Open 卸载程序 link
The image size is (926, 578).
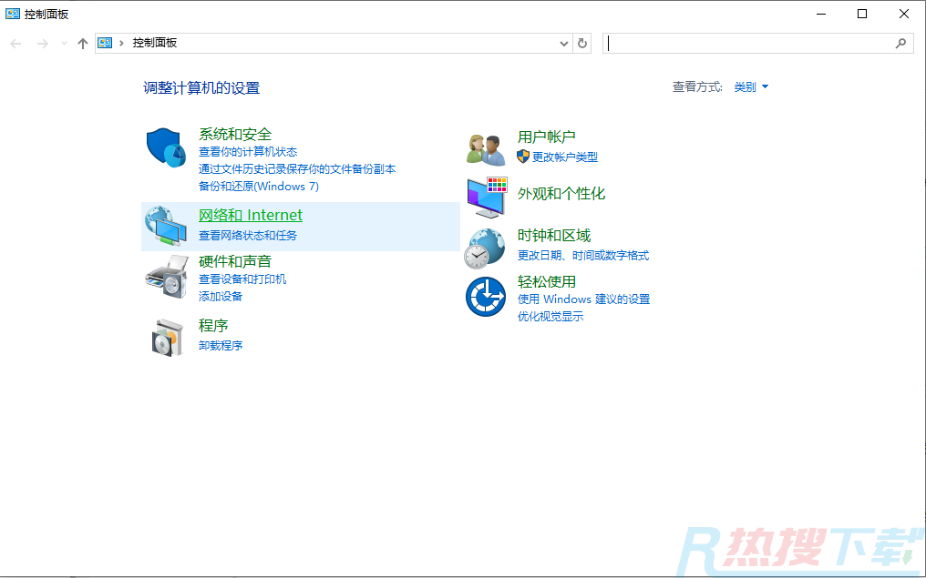(x=221, y=346)
